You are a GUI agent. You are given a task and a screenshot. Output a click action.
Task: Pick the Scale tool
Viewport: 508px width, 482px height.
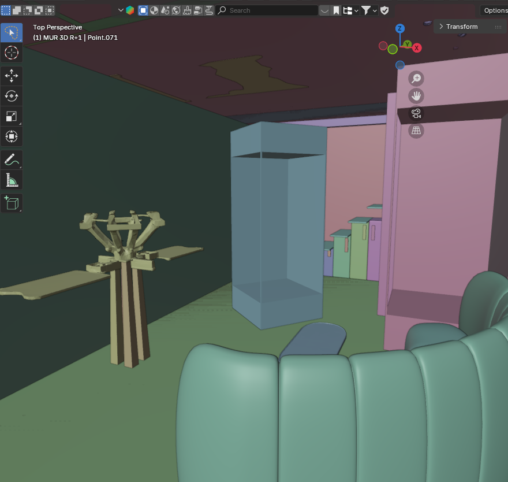click(x=12, y=116)
